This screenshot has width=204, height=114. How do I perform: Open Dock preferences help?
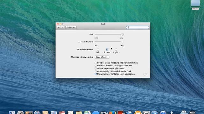(x=145, y=74)
